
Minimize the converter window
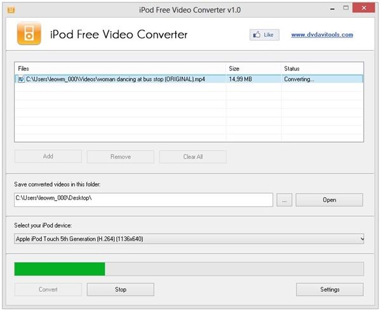pyautogui.click(x=332, y=9)
